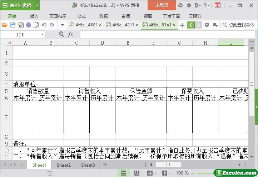
Task: Click the Print Preview icon
Action: [36, 25]
